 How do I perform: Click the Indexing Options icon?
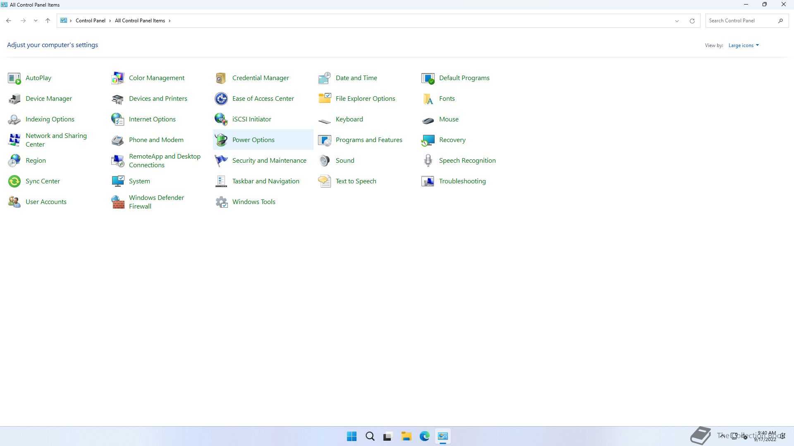coord(14,119)
